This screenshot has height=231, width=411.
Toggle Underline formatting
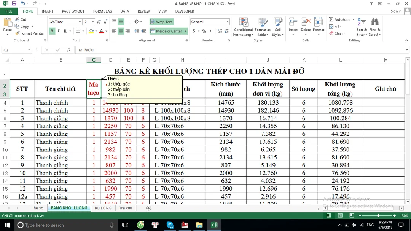tap(65, 31)
